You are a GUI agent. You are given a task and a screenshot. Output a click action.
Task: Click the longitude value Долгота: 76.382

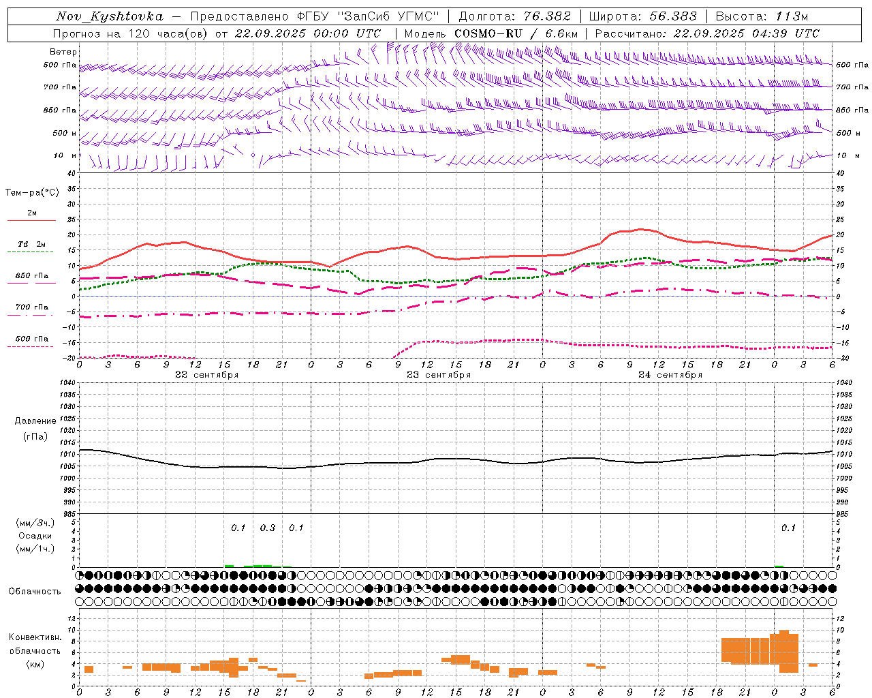(514, 16)
